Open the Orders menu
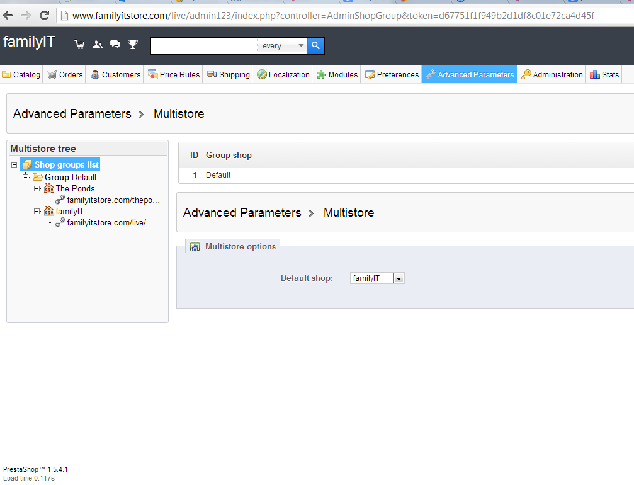The height and width of the screenshot is (485, 634). [x=65, y=74]
